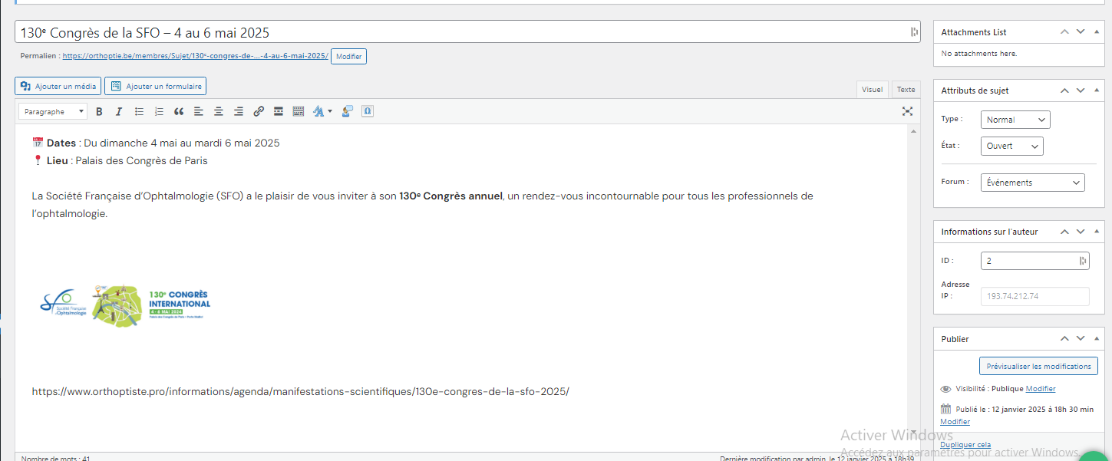Image resolution: width=1112 pixels, height=461 pixels.
Task: Insert a numbered list
Action: [159, 112]
